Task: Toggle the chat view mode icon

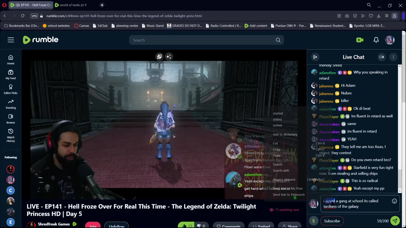Action: (x=381, y=57)
